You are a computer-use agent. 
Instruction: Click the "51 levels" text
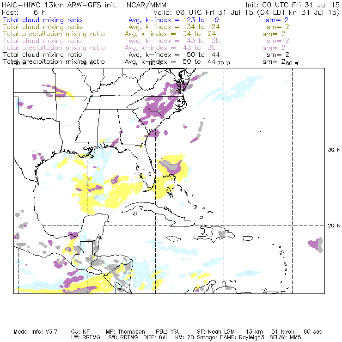pyautogui.click(x=283, y=332)
